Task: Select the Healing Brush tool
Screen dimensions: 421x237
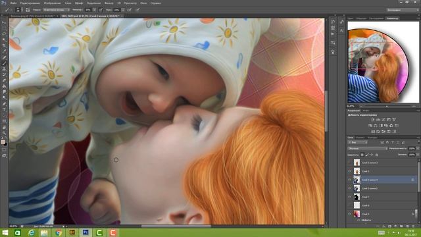Action: pos(4,57)
